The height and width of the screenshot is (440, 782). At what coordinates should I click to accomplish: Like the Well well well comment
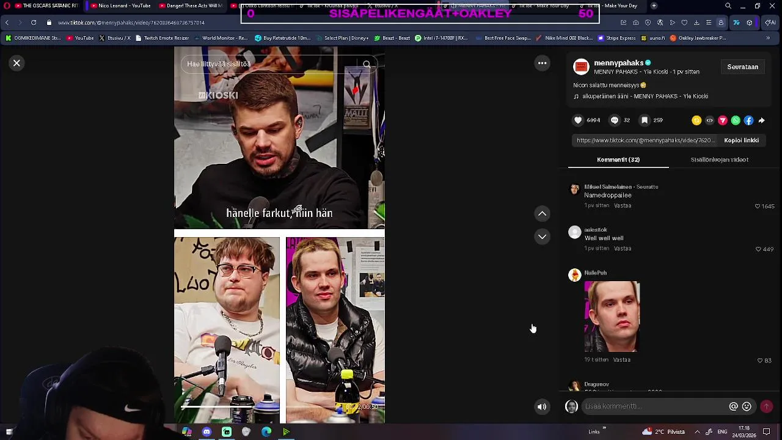[x=758, y=249]
